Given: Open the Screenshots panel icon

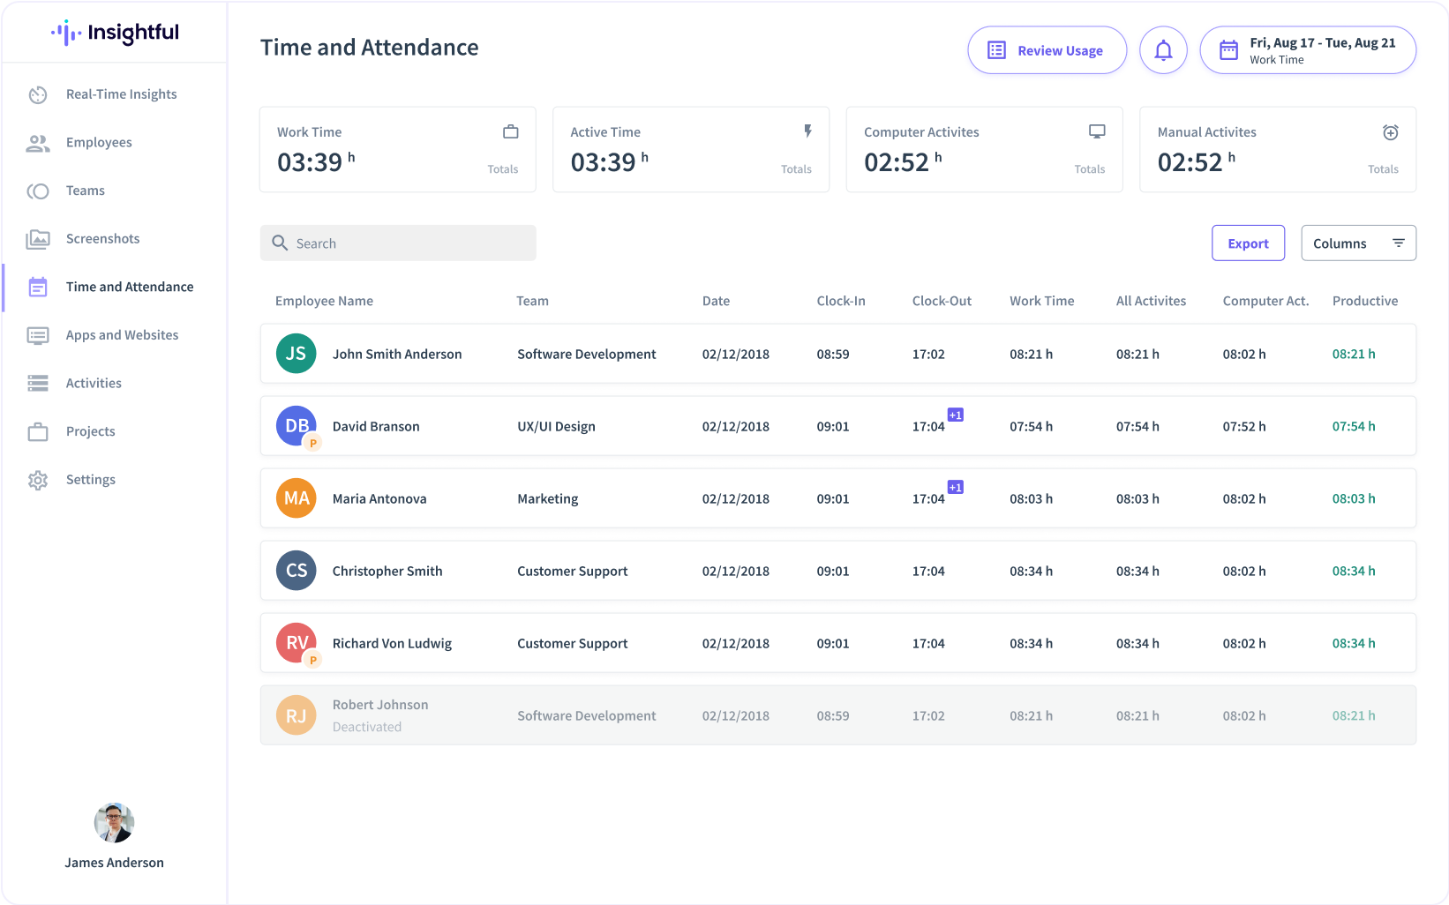Looking at the screenshot, I should point(38,238).
